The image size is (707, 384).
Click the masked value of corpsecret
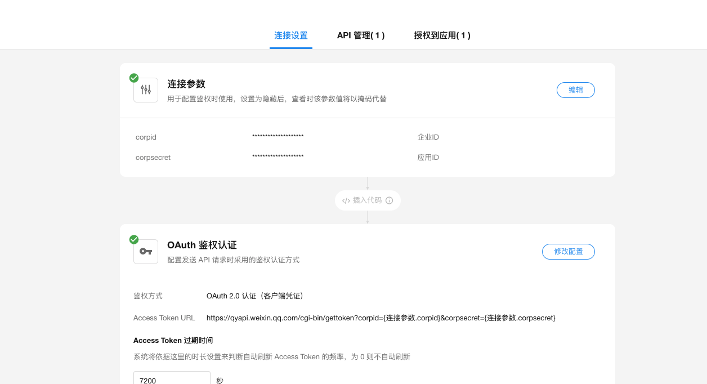pyautogui.click(x=278, y=157)
